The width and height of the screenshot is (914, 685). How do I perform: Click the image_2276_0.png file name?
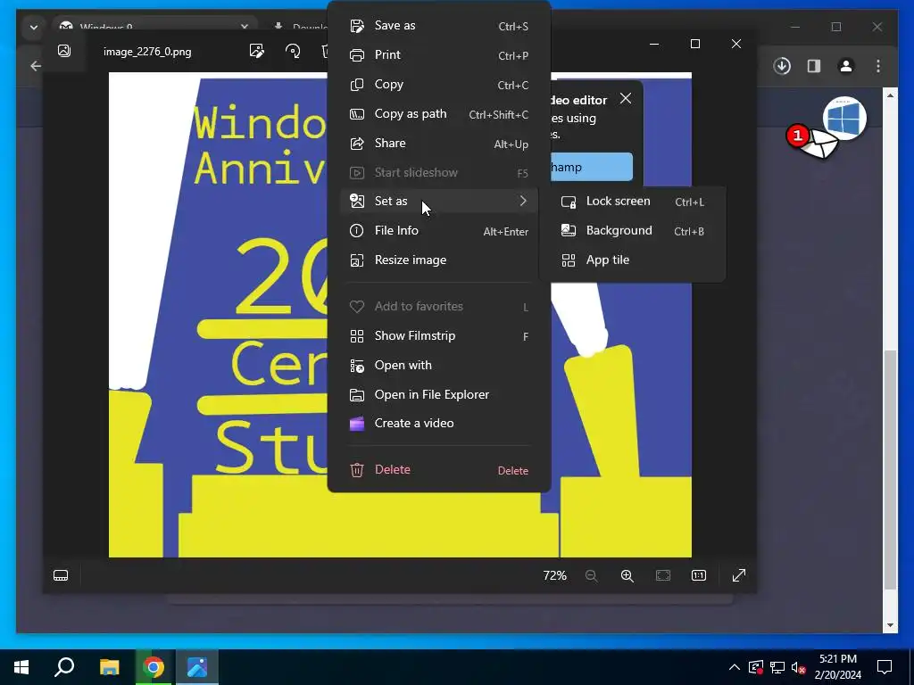pos(147,52)
